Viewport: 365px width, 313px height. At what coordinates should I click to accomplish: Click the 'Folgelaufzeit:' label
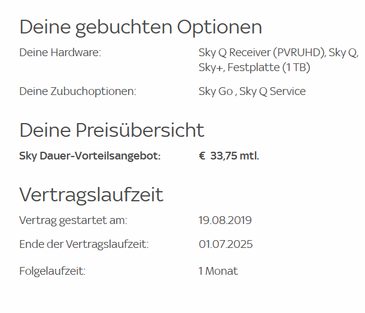click(53, 271)
